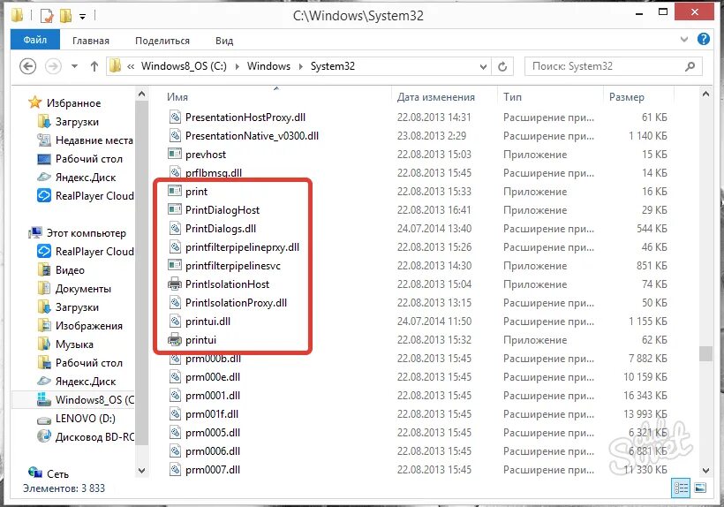Open the Файл ribbon tab
The image size is (724, 507).
(x=35, y=40)
